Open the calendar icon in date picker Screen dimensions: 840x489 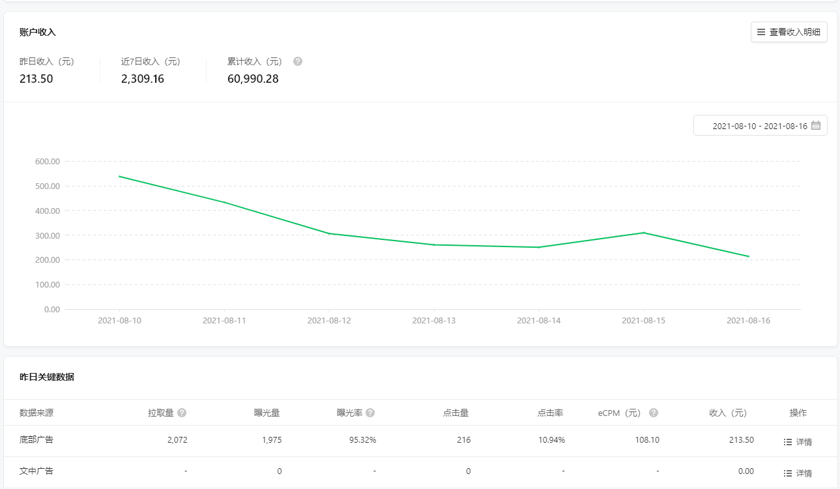pyautogui.click(x=816, y=125)
